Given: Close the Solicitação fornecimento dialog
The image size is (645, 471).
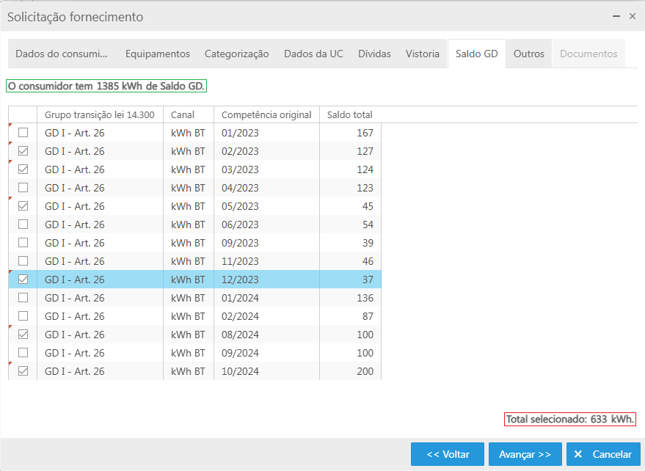Looking at the screenshot, I should pyautogui.click(x=632, y=16).
